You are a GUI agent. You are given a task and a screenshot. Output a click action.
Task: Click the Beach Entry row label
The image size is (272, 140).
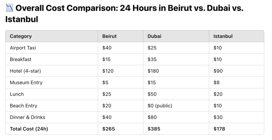[23, 106]
